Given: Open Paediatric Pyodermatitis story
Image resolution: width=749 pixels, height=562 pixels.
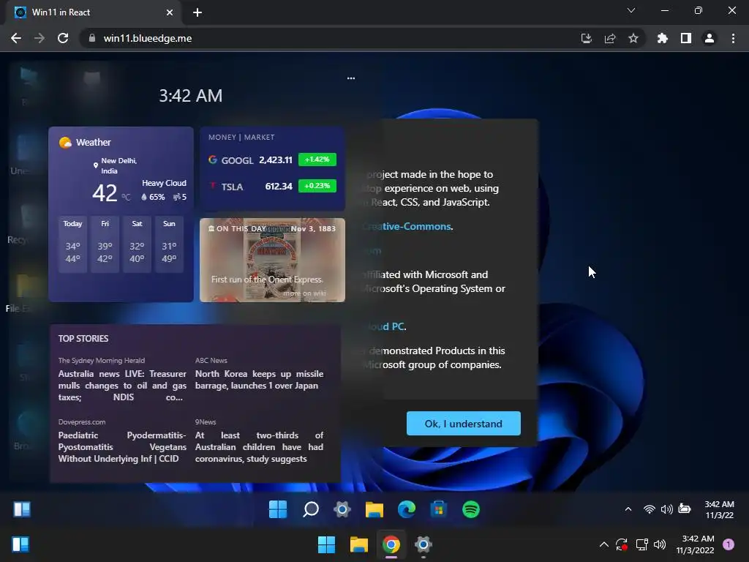Looking at the screenshot, I should click(x=122, y=447).
